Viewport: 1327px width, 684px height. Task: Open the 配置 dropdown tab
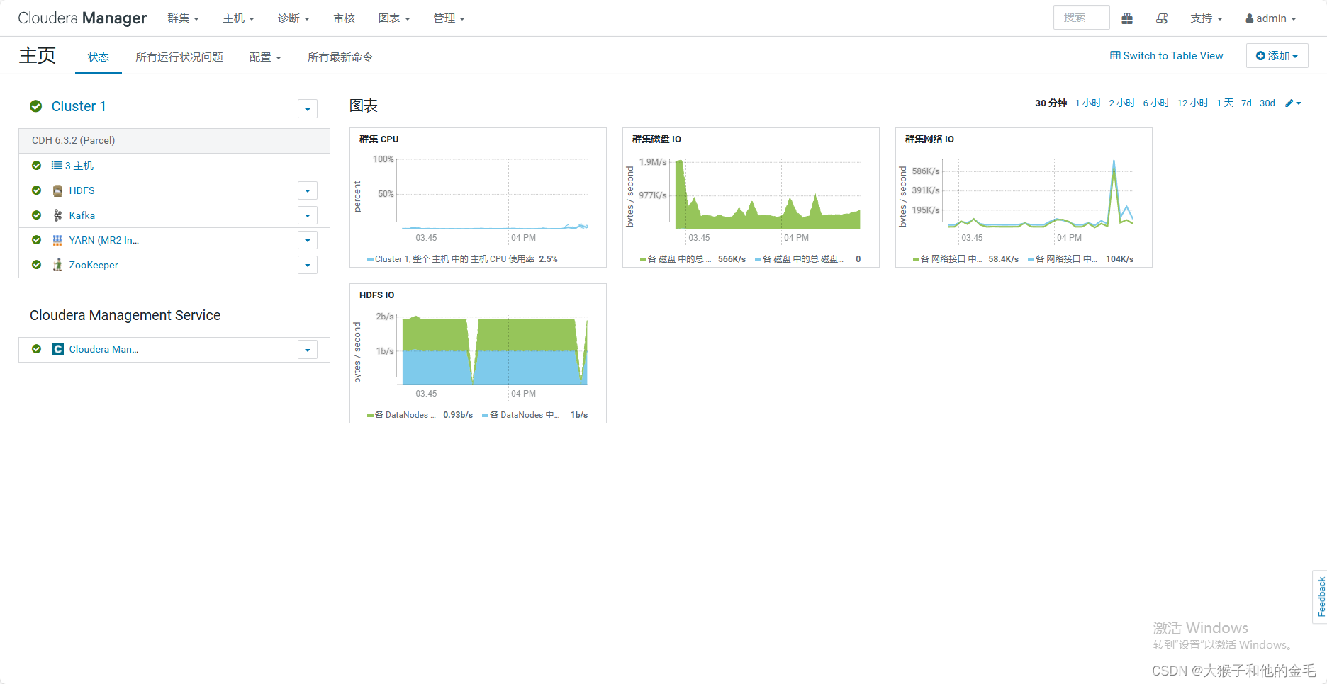[x=265, y=57]
